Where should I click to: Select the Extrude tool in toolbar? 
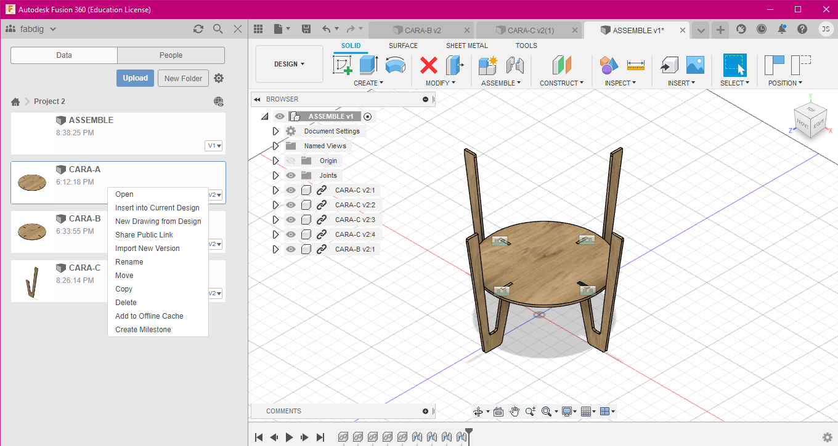tap(368, 65)
